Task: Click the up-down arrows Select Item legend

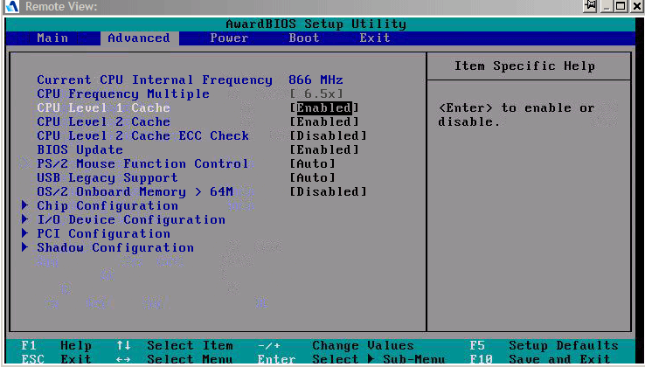Action: click(175, 346)
